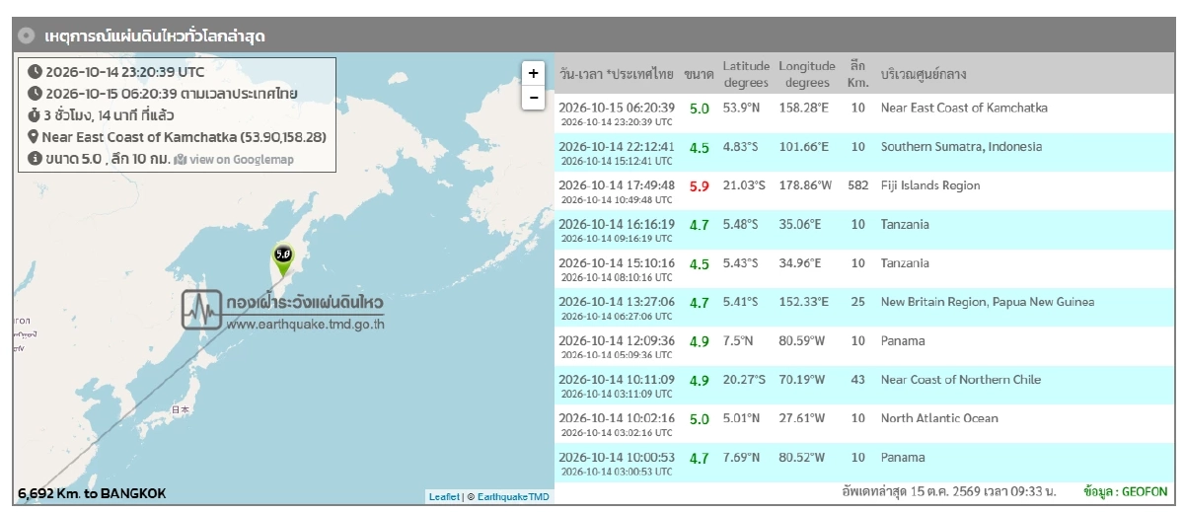Select the Tanzania row at 16:16:19
1184x512 pixels.
tap(866, 230)
